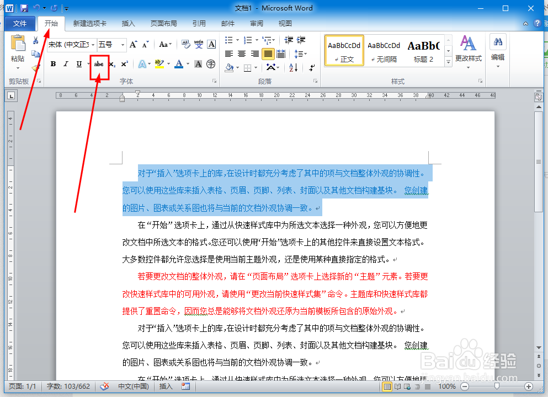This screenshot has width=548, height=397.
Task: Open the font size dropdown
Action: click(123, 45)
